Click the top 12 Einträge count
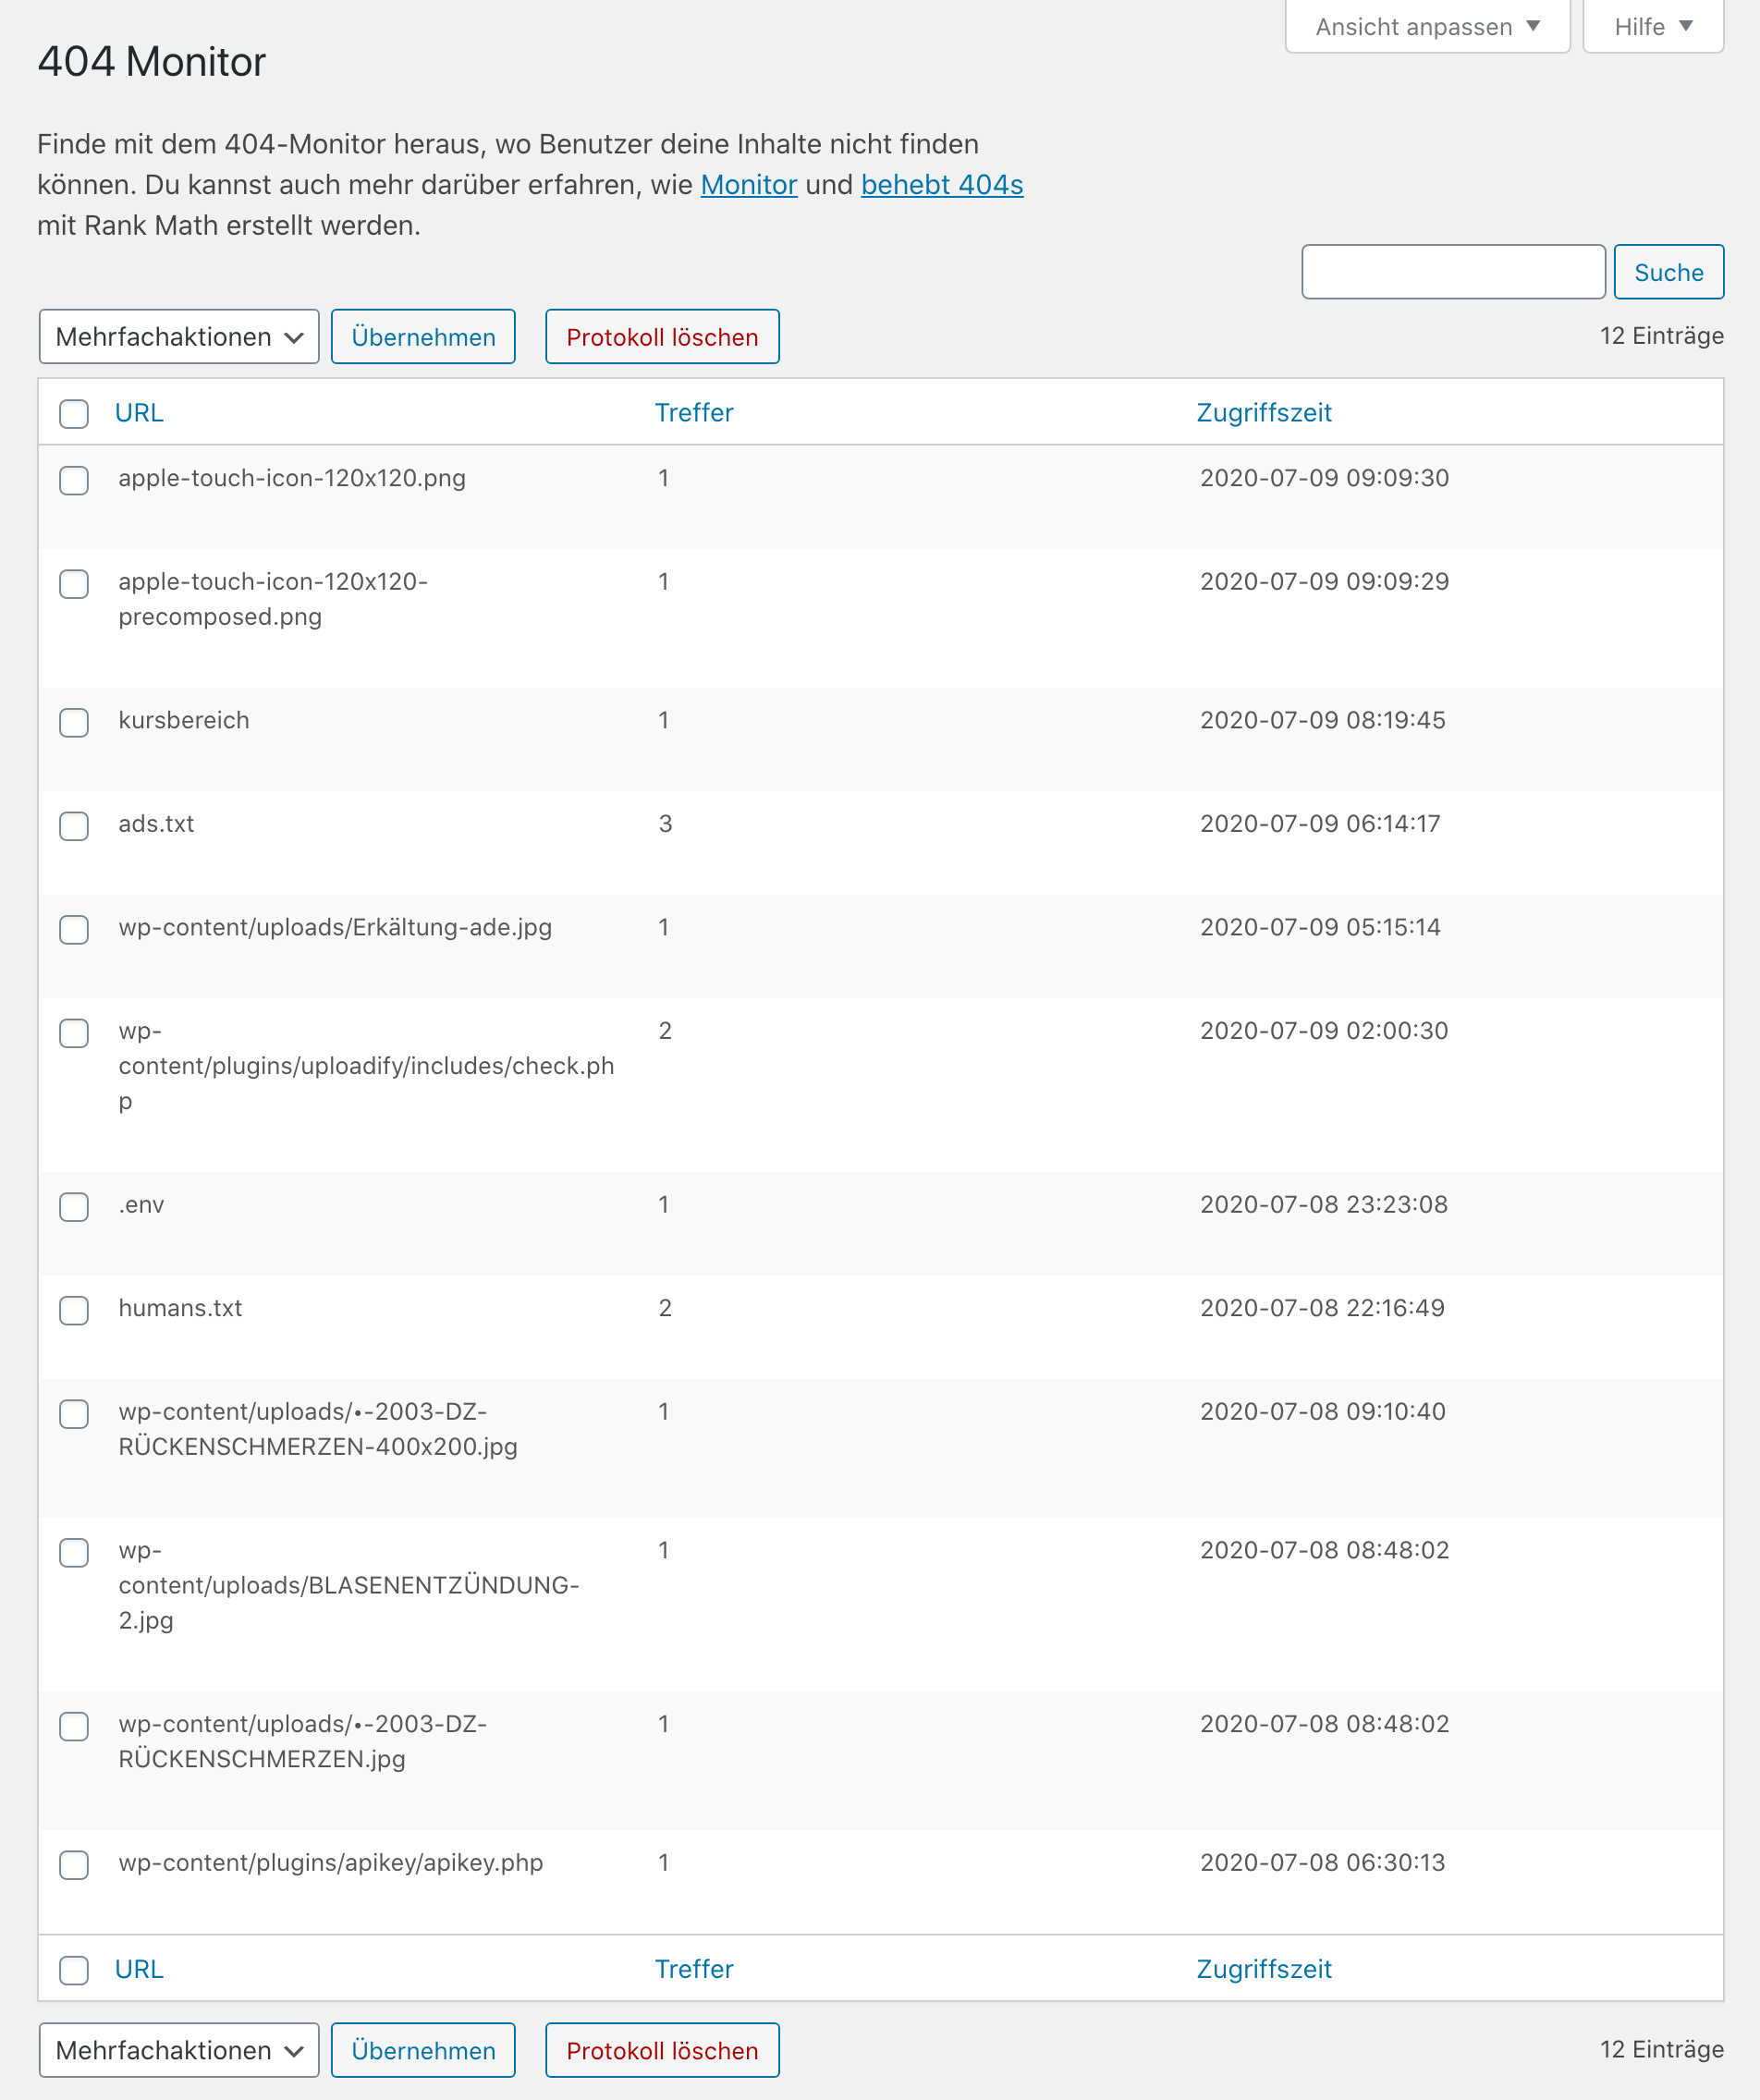This screenshot has height=2100, width=1760. [x=1661, y=336]
